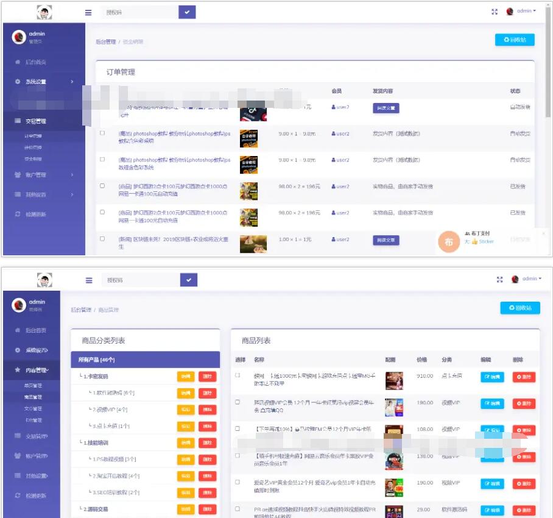The height and width of the screenshot is (518, 553).
Task: Check the checkbox on the first order row
Action: 102,108
